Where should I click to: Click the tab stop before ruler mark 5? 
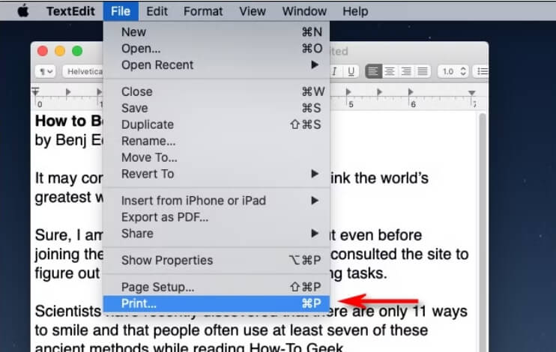[x=348, y=92]
